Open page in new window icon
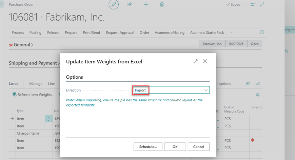Screen dimensions: 295x160 coord(253,4)
